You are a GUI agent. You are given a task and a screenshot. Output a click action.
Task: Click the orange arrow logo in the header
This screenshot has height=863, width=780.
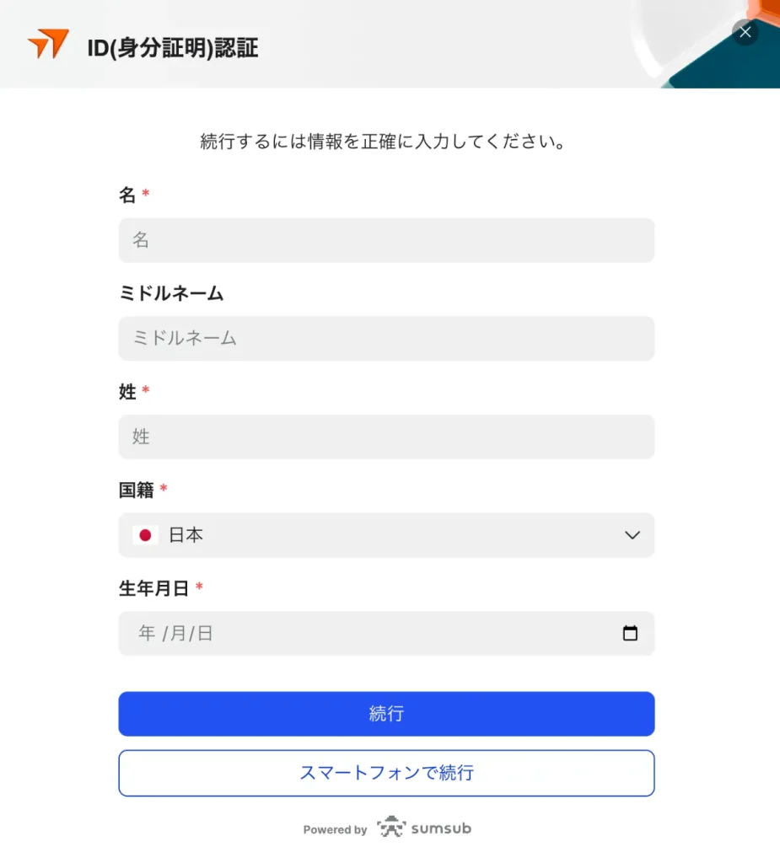[48, 44]
